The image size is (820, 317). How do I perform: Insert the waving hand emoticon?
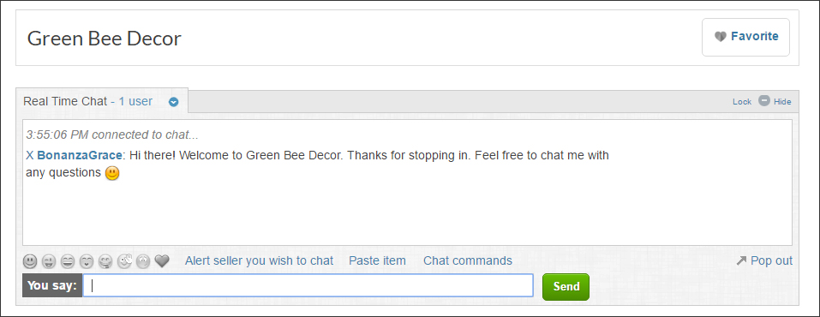(124, 260)
